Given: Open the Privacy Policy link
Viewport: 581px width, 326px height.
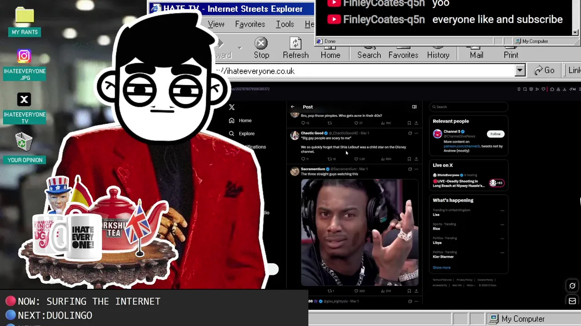Looking at the screenshot, I should point(464,280).
